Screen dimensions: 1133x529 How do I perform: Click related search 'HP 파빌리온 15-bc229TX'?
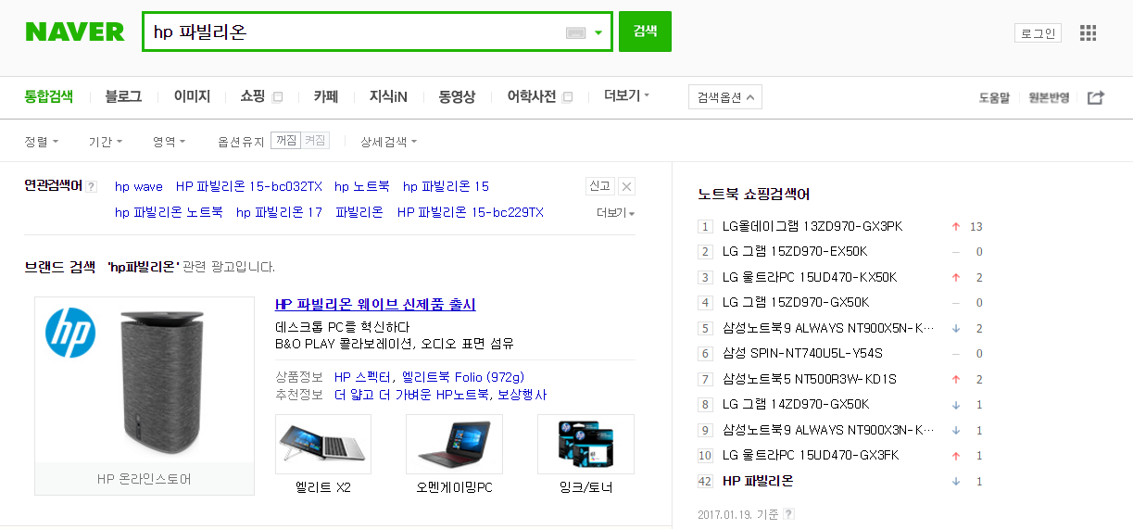[x=471, y=212]
